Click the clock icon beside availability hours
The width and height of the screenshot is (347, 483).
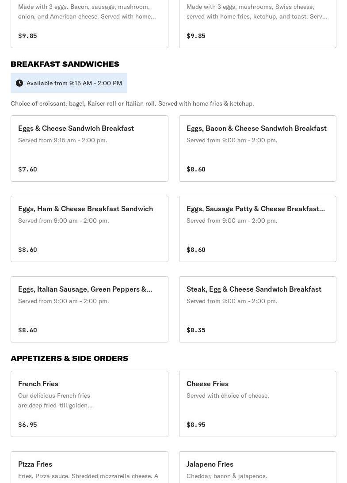pos(19,83)
